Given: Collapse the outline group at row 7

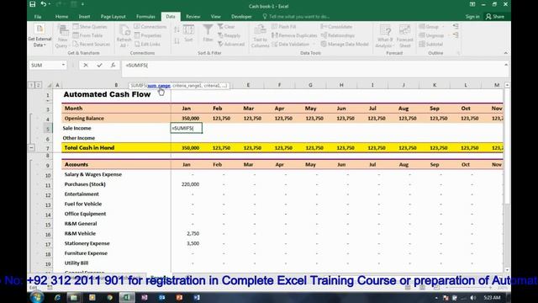Looking at the screenshot, I should [x=31, y=148].
